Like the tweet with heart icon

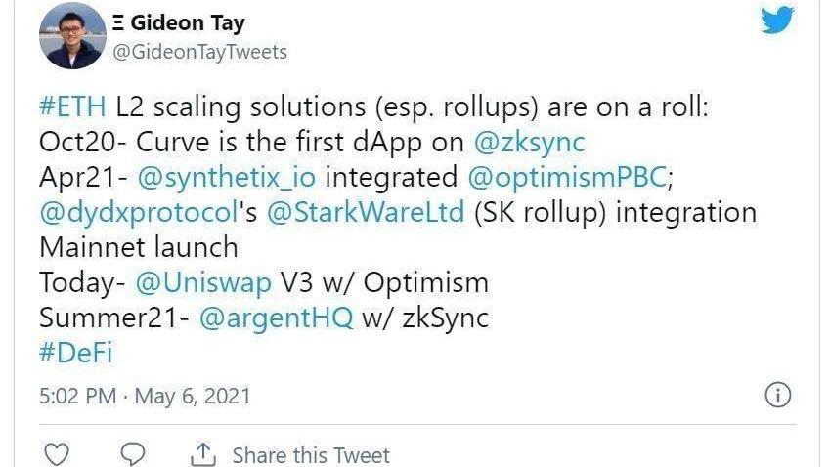pyautogui.click(x=58, y=454)
